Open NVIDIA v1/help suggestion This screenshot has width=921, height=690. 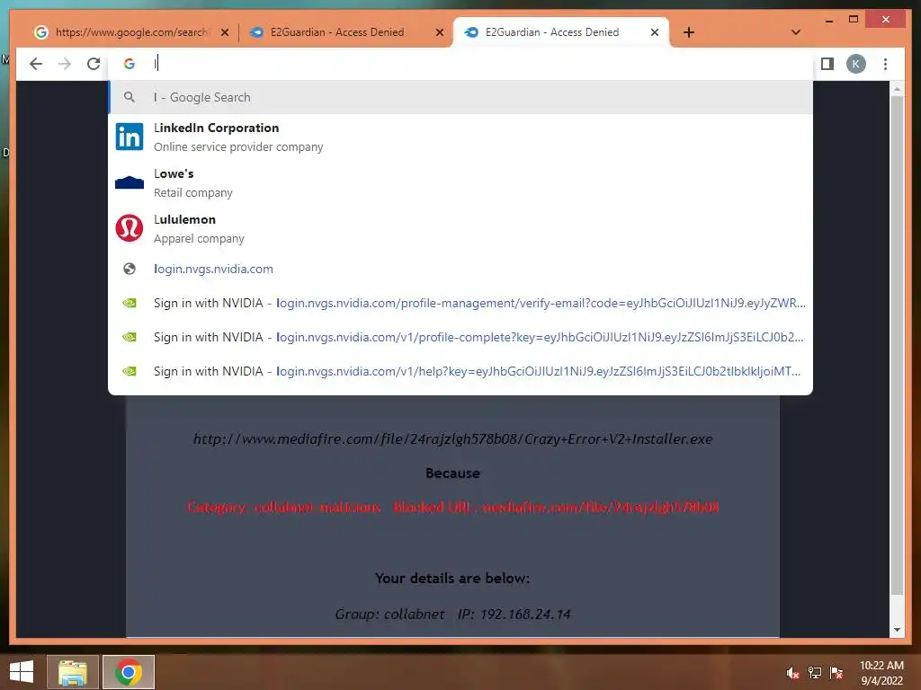click(460, 371)
